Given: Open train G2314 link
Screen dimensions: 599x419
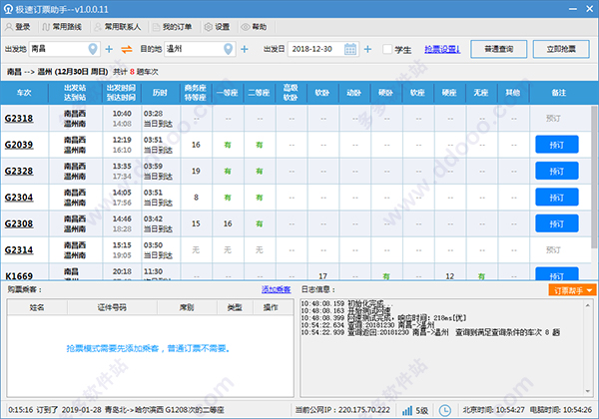Looking at the screenshot, I should pos(19,250).
